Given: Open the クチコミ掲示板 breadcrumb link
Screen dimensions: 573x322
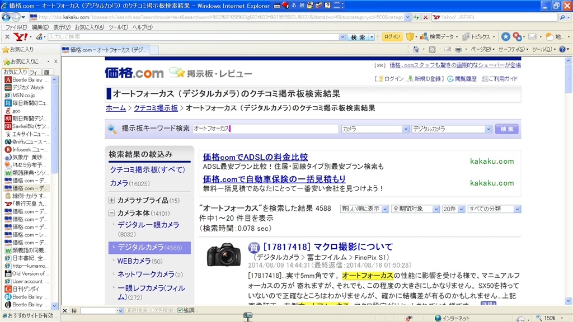Looking at the screenshot, I should pos(156,108).
